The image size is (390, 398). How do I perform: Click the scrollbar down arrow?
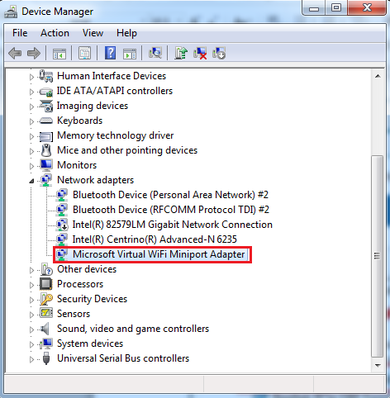[378, 365]
